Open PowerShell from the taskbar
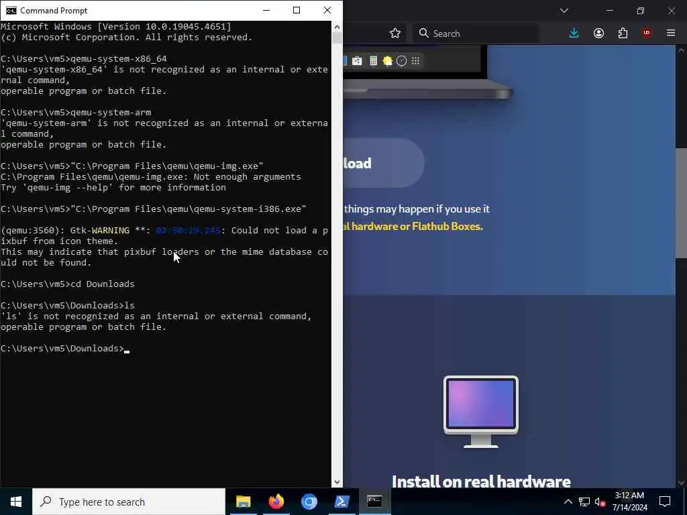Screen dimensions: 687x515 (x=341, y=502)
